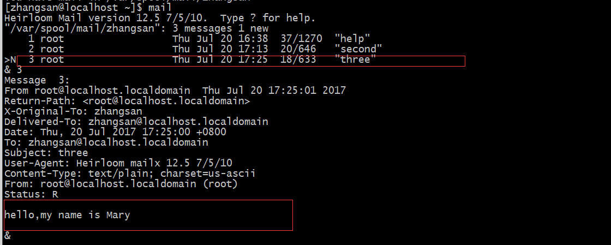Click the 'Subject: three' header

pos(46,153)
